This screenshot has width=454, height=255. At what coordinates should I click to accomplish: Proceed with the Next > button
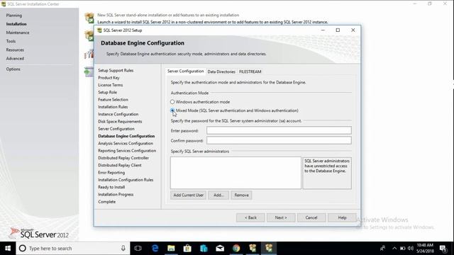(281, 217)
